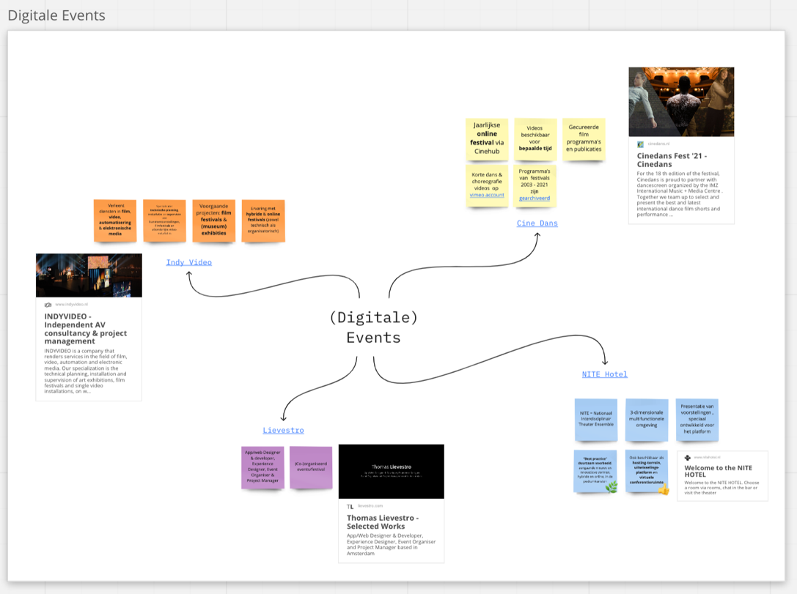Select the Ervaring met hybride & online festivals note
The height and width of the screenshot is (594, 797).
click(263, 221)
